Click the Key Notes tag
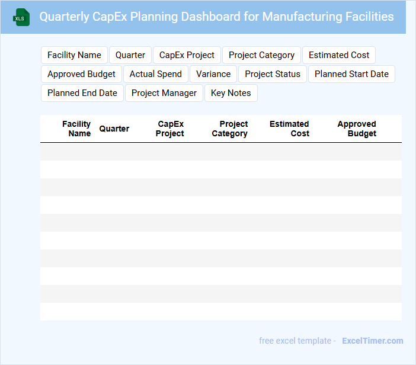Screen dimensions: 416x365 point(231,93)
